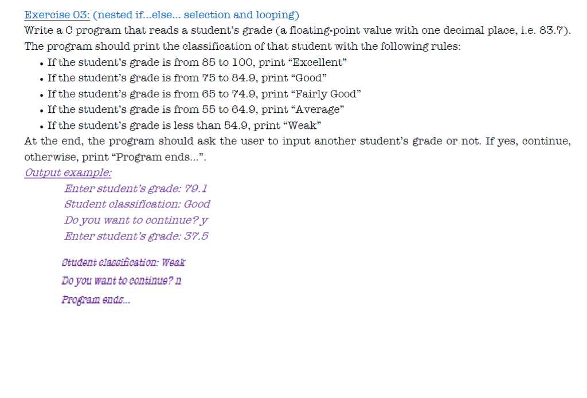Click the output line "Do you want to continue? n"

click(122, 281)
